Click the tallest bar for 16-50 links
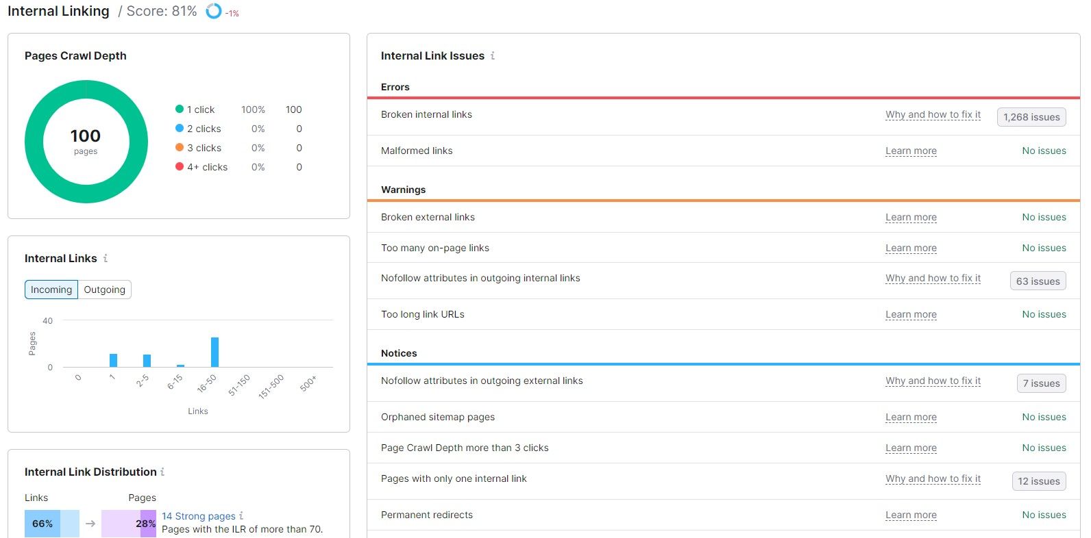This screenshot has width=1091, height=538. click(214, 352)
